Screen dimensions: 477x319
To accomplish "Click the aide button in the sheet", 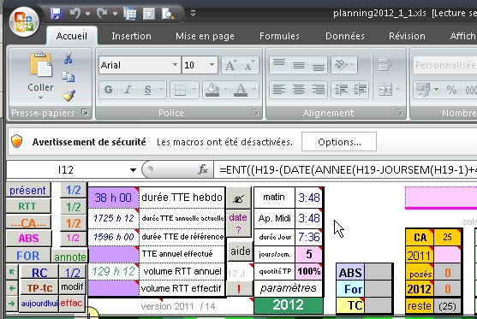I will [x=241, y=251].
